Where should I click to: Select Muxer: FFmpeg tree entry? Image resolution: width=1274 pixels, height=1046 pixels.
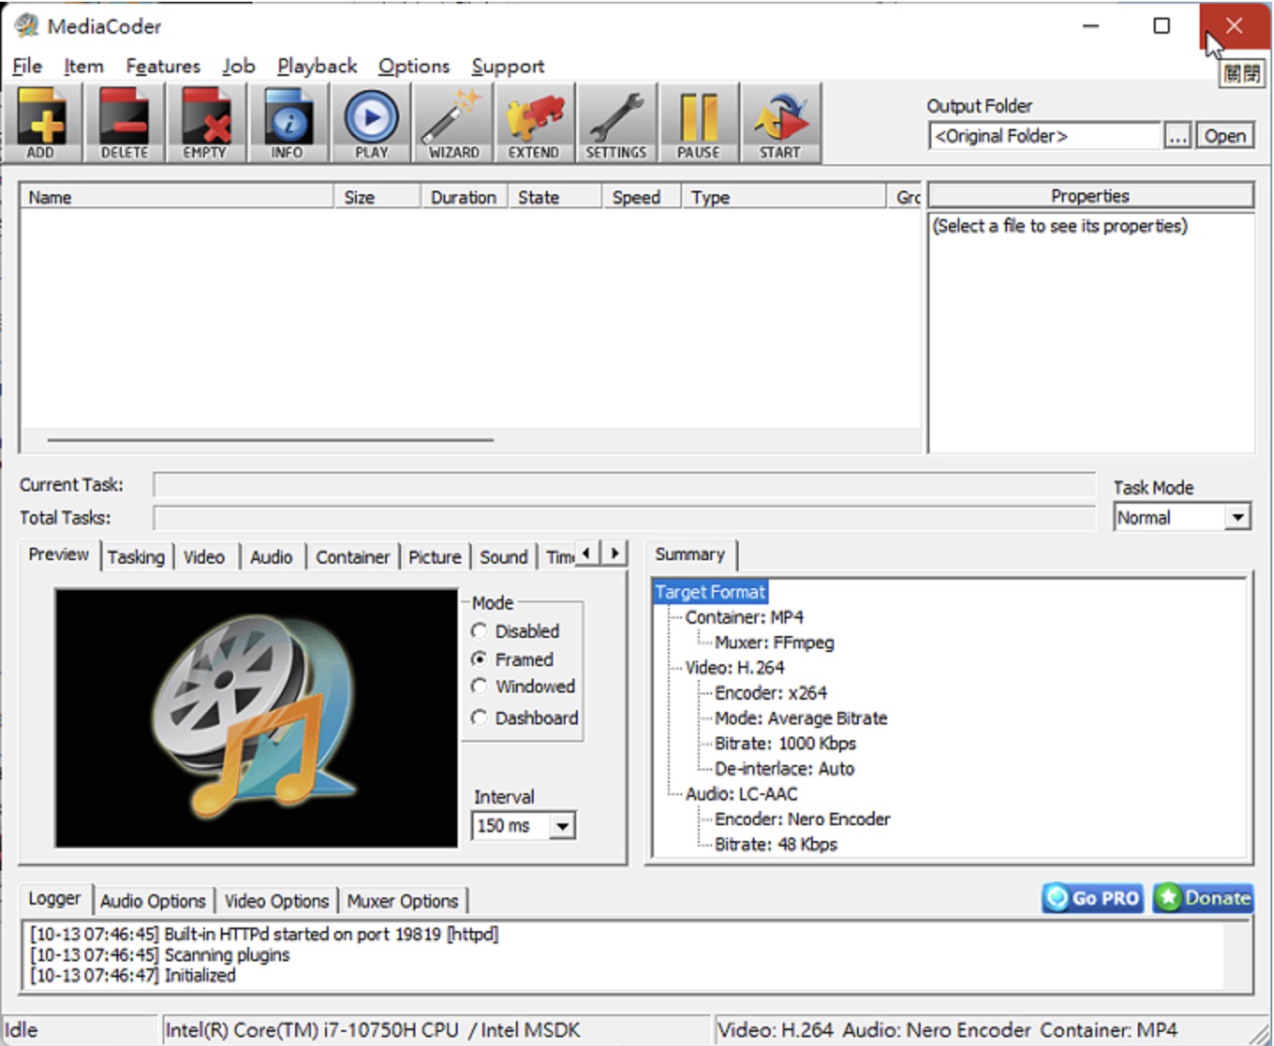pos(774,642)
